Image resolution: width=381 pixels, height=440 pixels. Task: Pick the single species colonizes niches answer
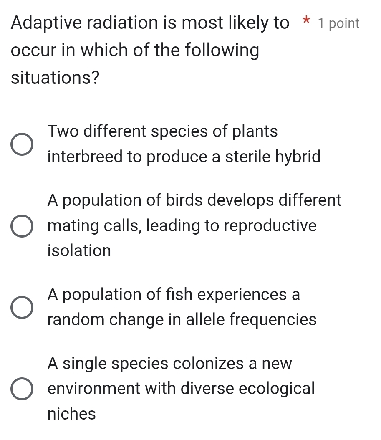point(179,388)
